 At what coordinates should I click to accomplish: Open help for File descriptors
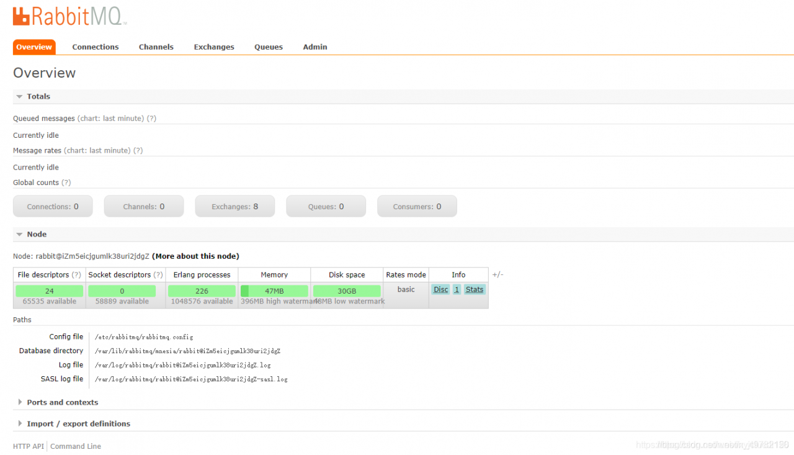pos(76,275)
